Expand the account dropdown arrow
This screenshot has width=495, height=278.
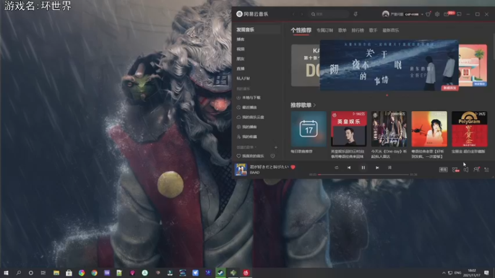(x=422, y=14)
